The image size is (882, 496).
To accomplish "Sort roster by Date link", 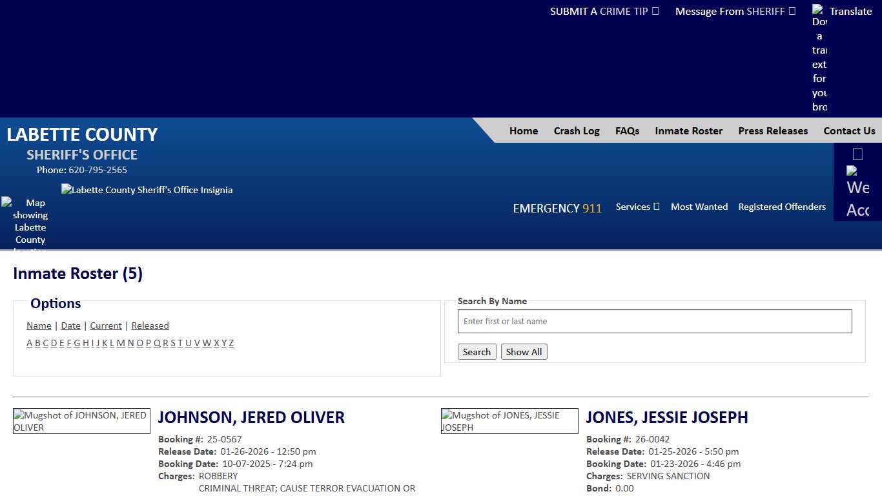I will coord(70,325).
